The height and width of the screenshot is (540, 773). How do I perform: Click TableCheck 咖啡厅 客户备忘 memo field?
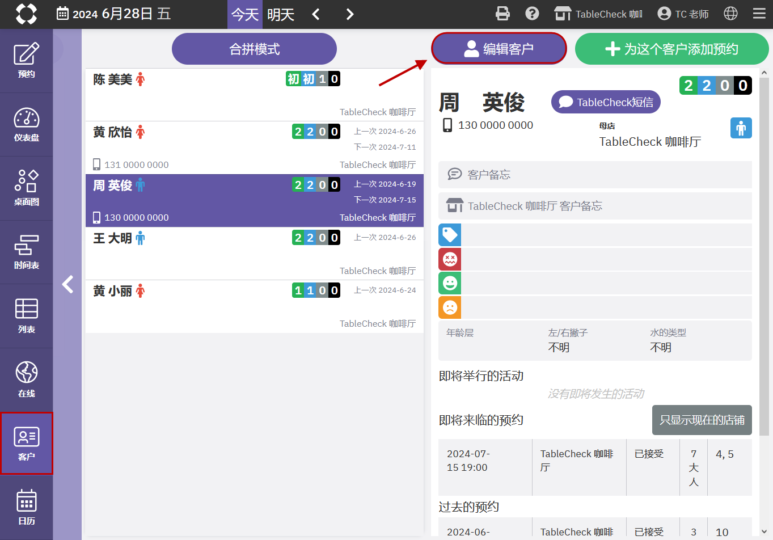coord(595,206)
